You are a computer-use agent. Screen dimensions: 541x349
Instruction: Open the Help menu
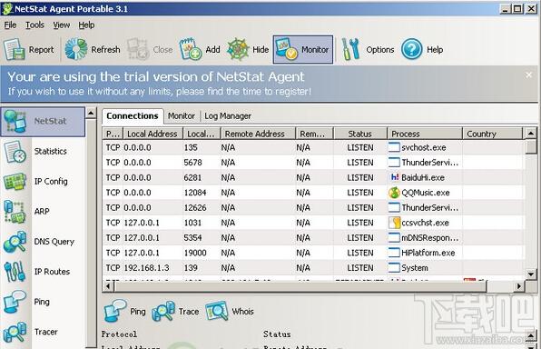pos(86,25)
